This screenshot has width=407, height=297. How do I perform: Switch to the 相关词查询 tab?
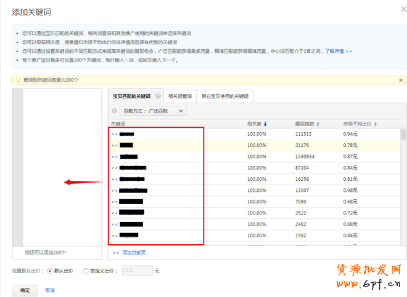(x=179, y=97)
